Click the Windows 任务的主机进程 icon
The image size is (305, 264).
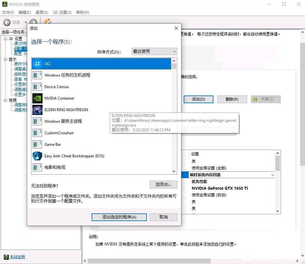(37, 75)
